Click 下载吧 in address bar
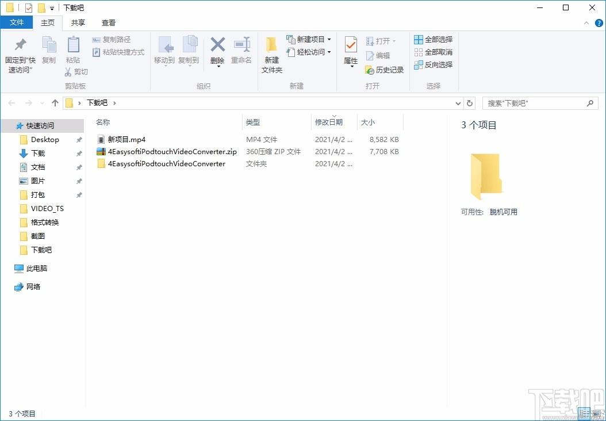The height and width of the screenshot is (421, 606). coord(97,103)
